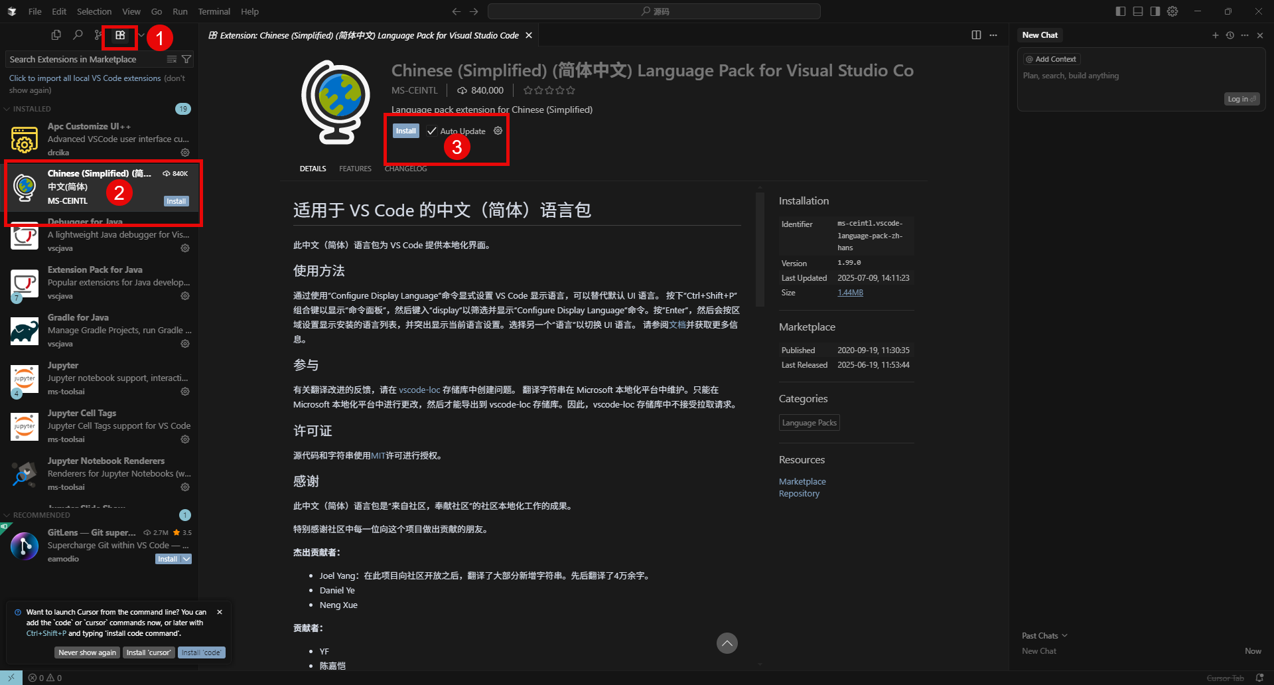Open the Search view icon
Viewport: 1274px width, 685px height.
(x=78, y=35)
